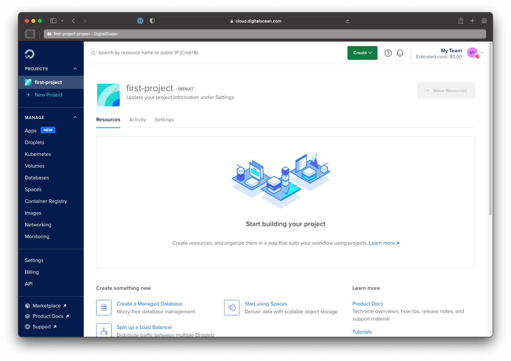511x361 pixels.
Task: Open Container Registry in the sidebar
Action: point(46,201)
